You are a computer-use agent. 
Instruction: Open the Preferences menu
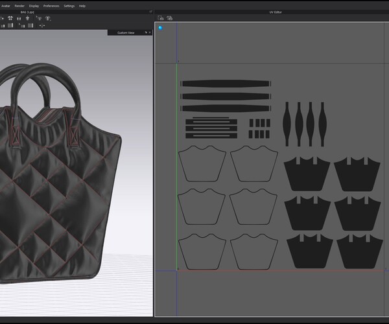coord(51,6)
